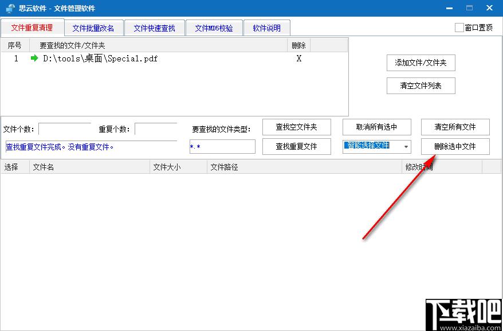Select the 文件MD5校验 tab
503x331 pixels.
[x=214, y=28]
